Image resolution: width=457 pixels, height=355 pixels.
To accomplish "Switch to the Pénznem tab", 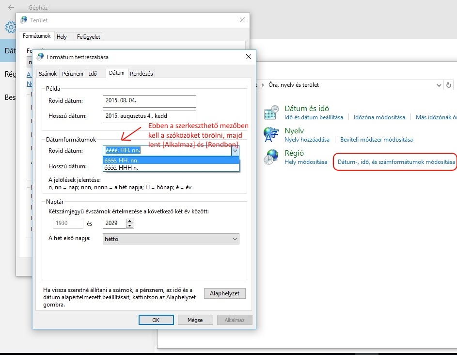I will 72,73.
